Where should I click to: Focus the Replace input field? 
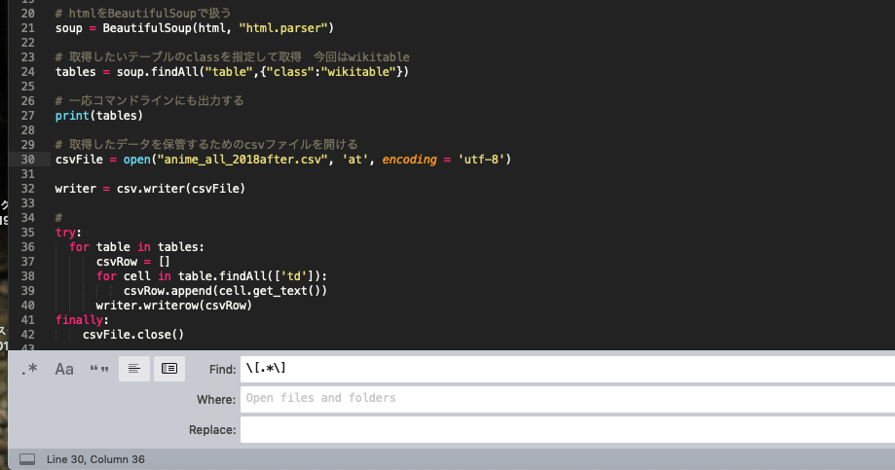[x=565, y=429]
